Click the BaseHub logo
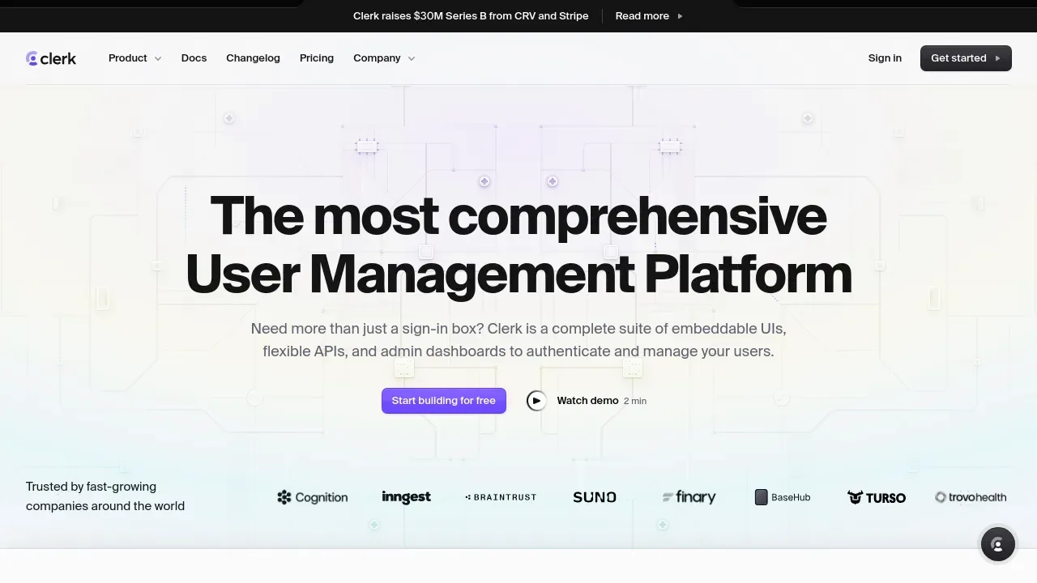The width and height of the screenshot is (1037, 583). (783, 497)
